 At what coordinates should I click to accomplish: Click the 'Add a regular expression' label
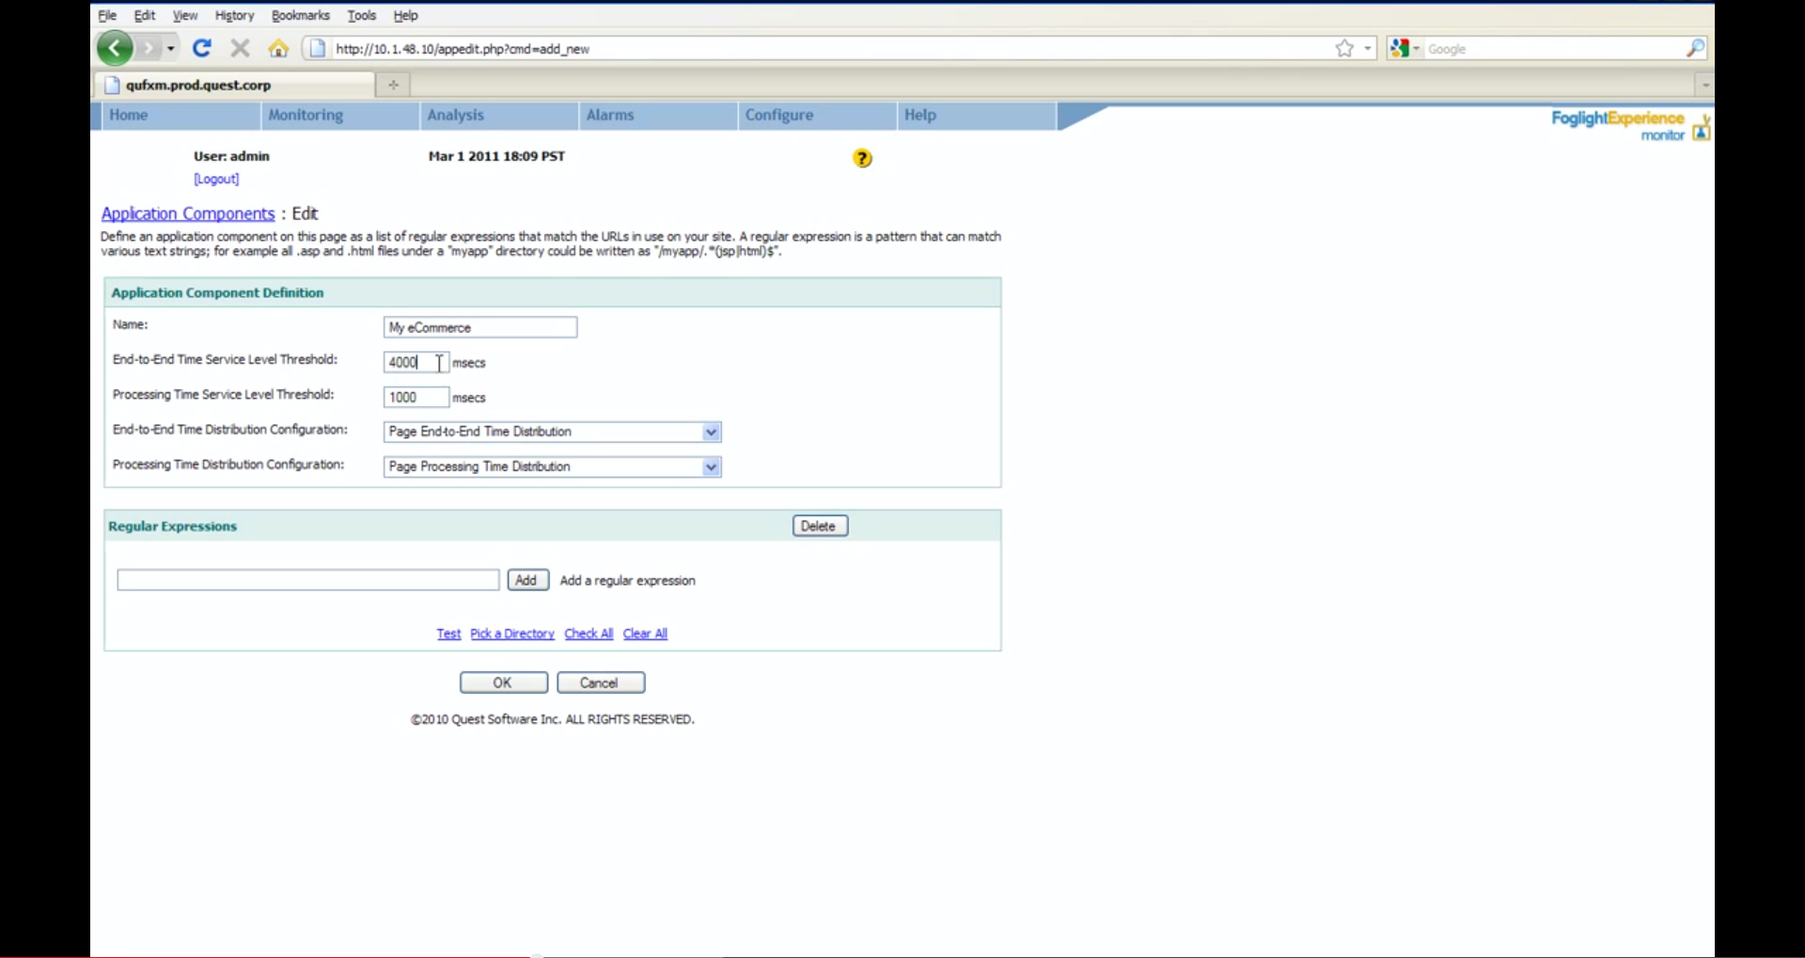pyautogui.click(x=627, y=580)
